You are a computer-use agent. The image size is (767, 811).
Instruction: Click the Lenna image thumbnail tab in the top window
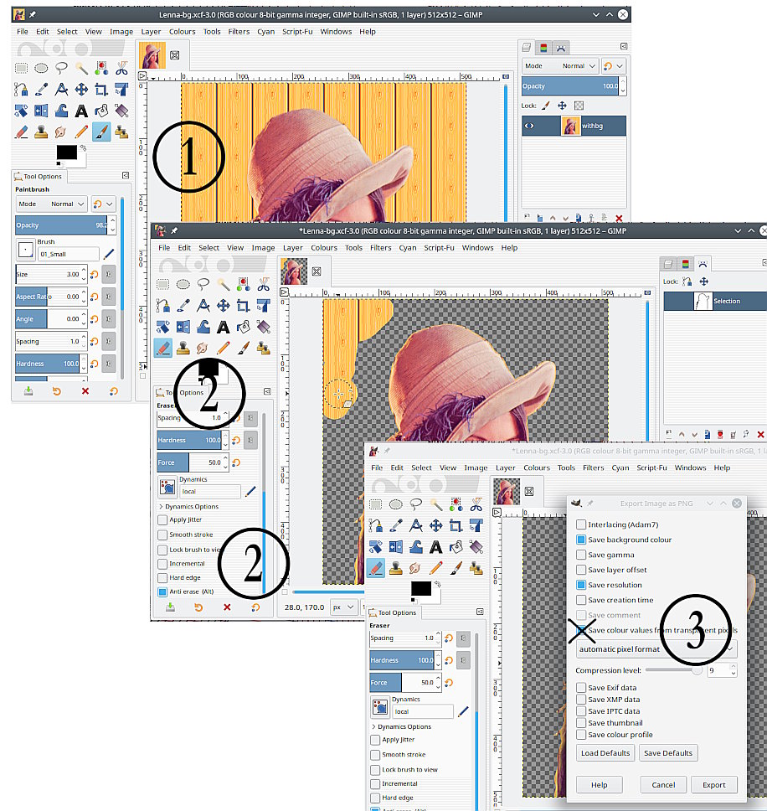pos(152,55)
